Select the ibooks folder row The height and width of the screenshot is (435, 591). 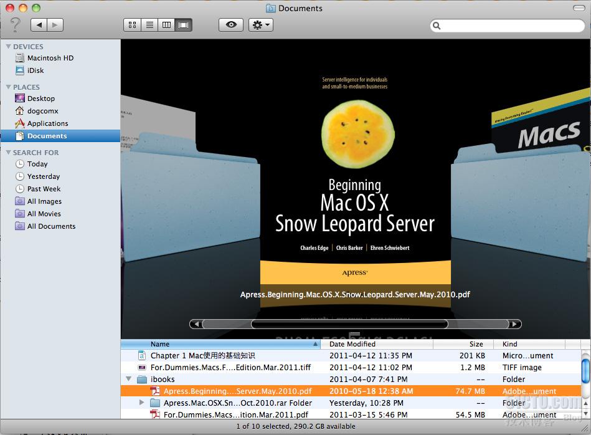click(351, 379)
